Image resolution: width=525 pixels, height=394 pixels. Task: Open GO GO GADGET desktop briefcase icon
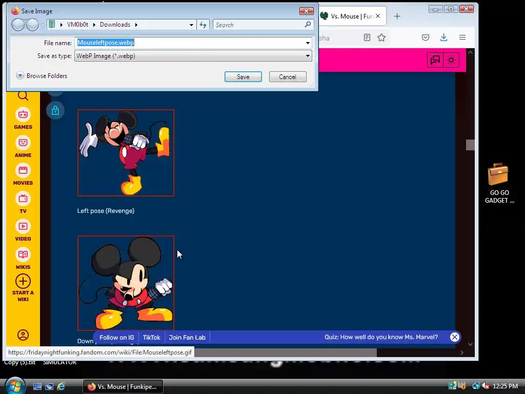[x=499, y=183]
